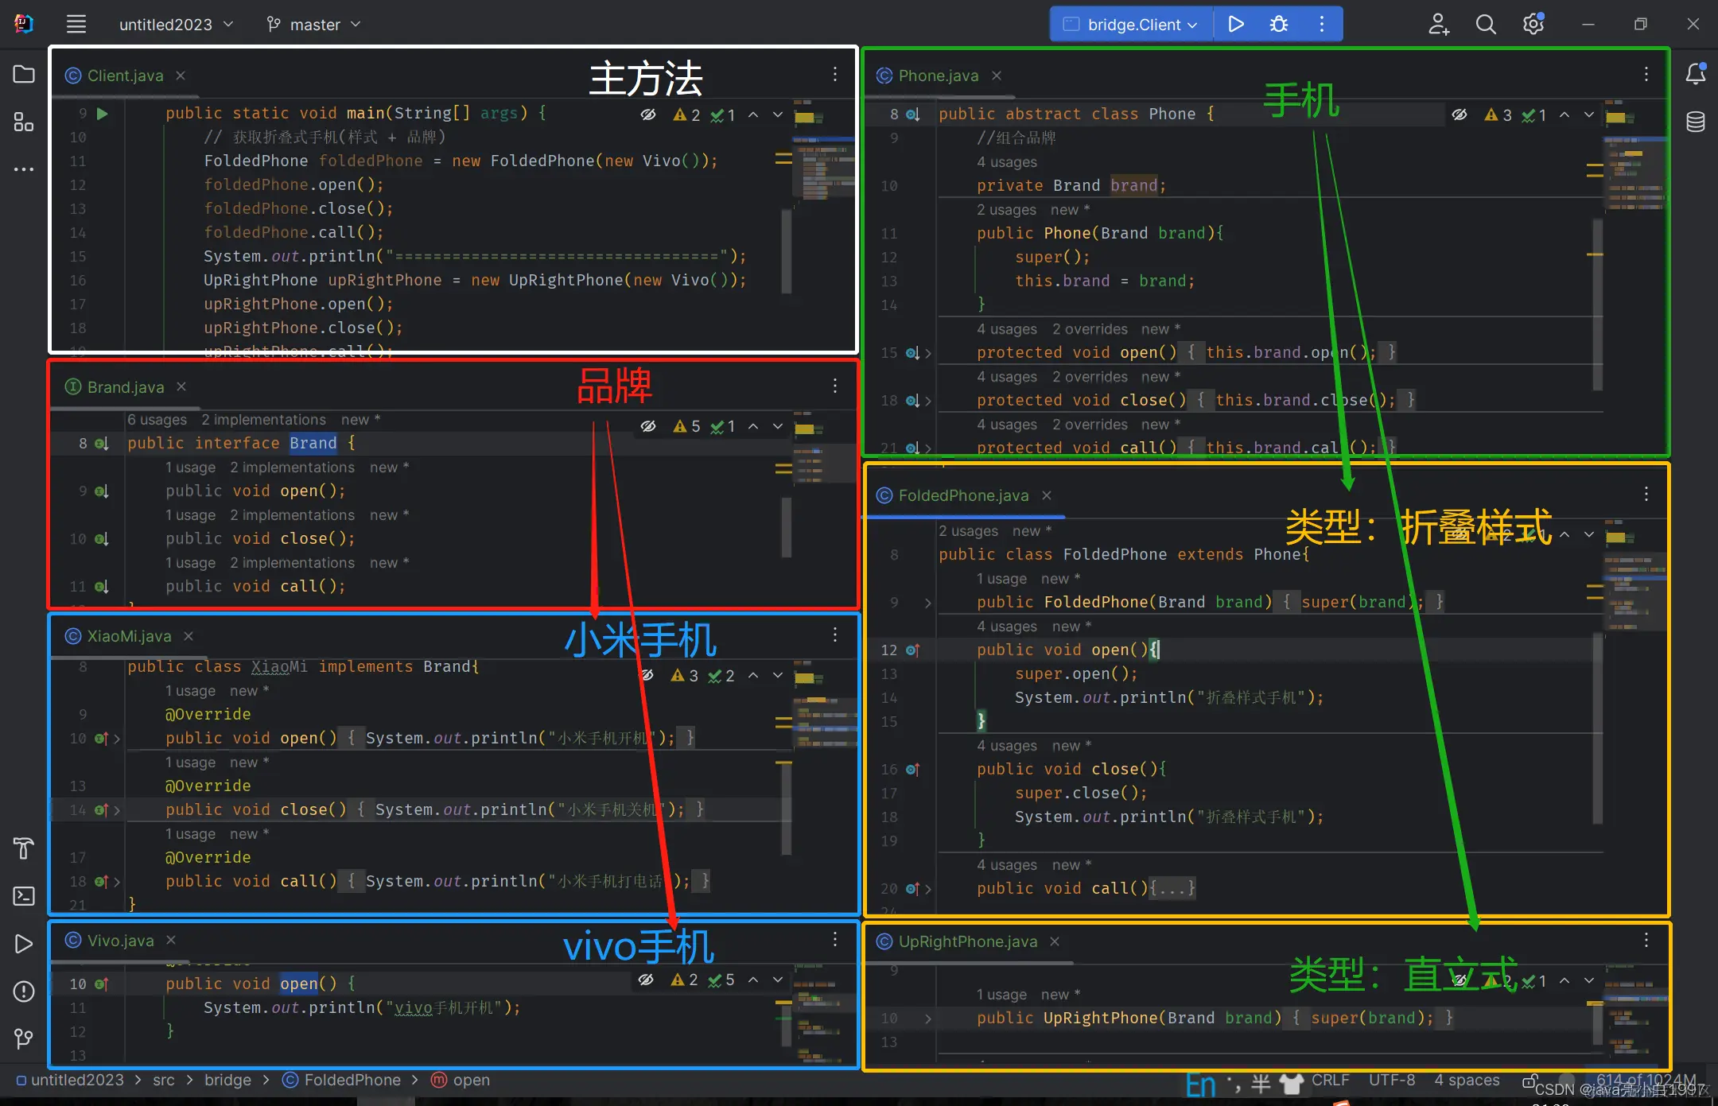Open the Notifications bell

point(1695,73)
